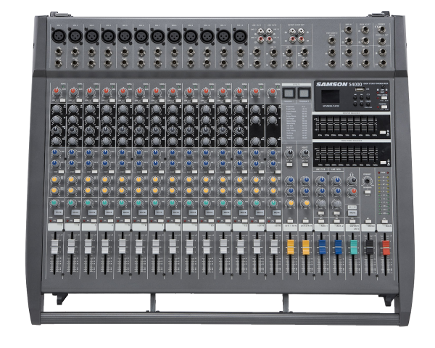Grab the channel 12 fader
This screenshot has width=435, height=348.
tap(240, 246)
